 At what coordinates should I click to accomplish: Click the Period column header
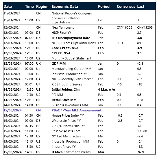pyautogui.click(x=104, y=7)
